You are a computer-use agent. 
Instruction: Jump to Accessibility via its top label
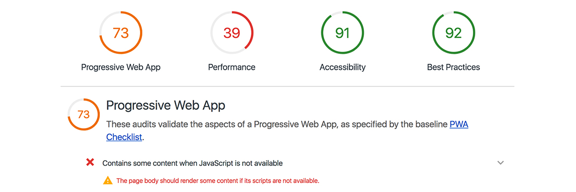342,67
